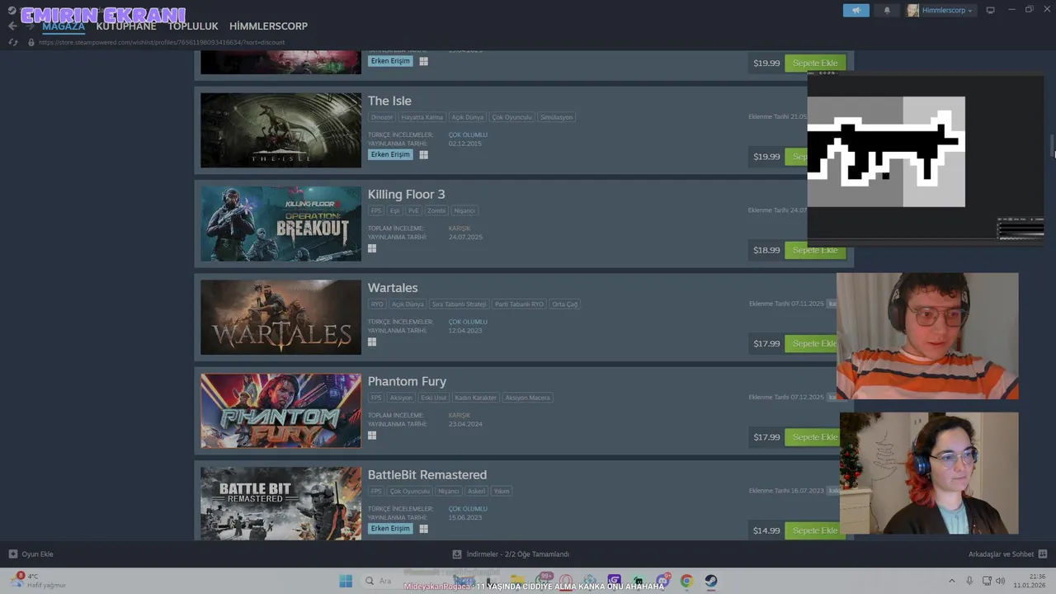
Task: Open the notifications bell in Steam
Action: [x=887, y=10]
